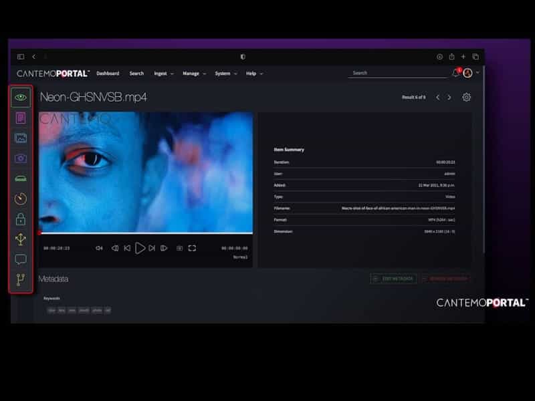
Task: Click the Edit Metadata button
Action: pyautogui.click(x=393, y=279)
